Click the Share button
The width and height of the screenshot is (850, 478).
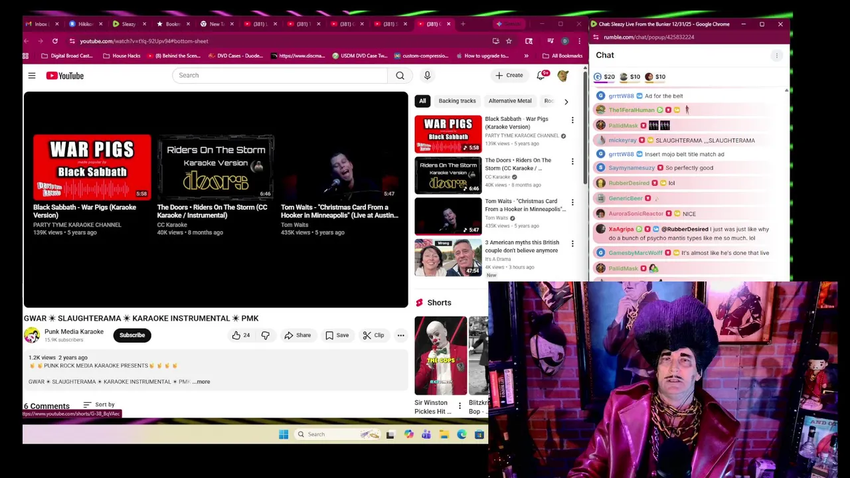click(x=297, y=335)
